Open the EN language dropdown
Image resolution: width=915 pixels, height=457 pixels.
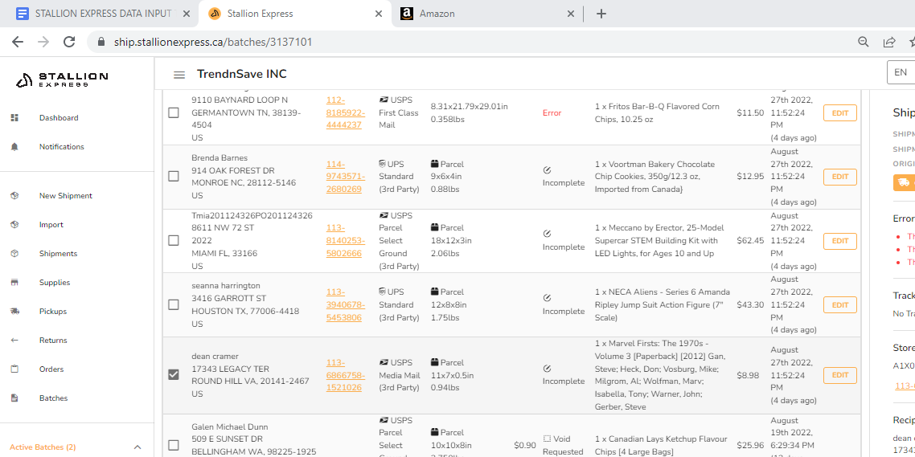(901, 72)
